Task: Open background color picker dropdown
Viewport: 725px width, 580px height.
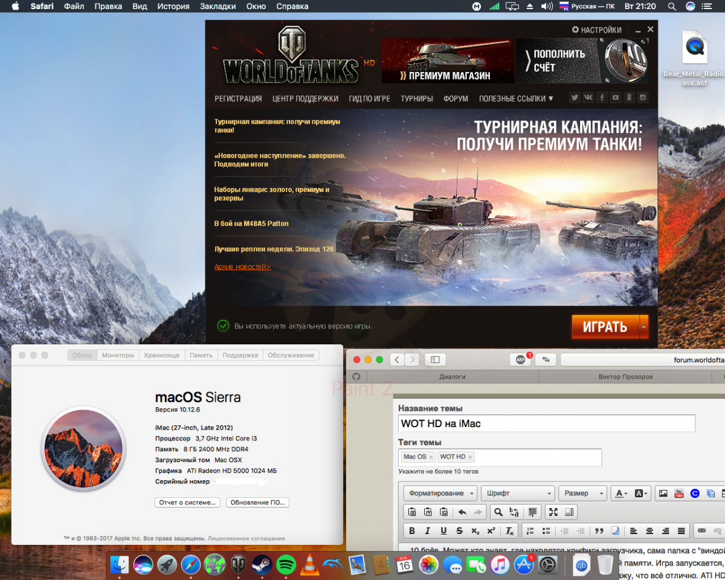Action: click(642, 493)
